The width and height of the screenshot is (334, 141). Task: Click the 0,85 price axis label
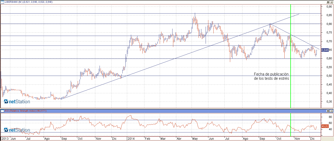point(329,15)
